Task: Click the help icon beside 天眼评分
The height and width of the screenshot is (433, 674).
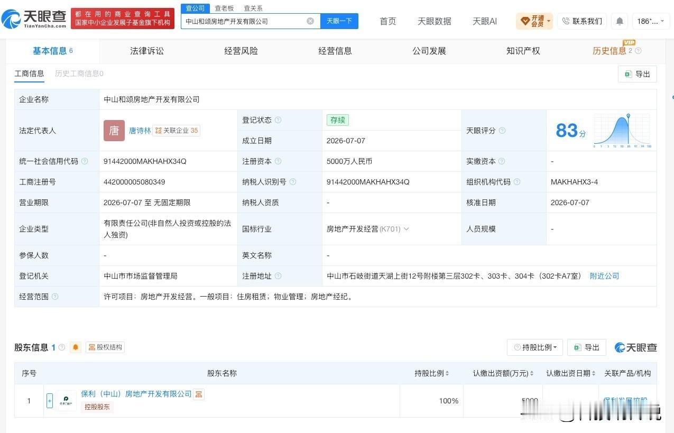Action: pyautogui.click(x=502, y=131)
